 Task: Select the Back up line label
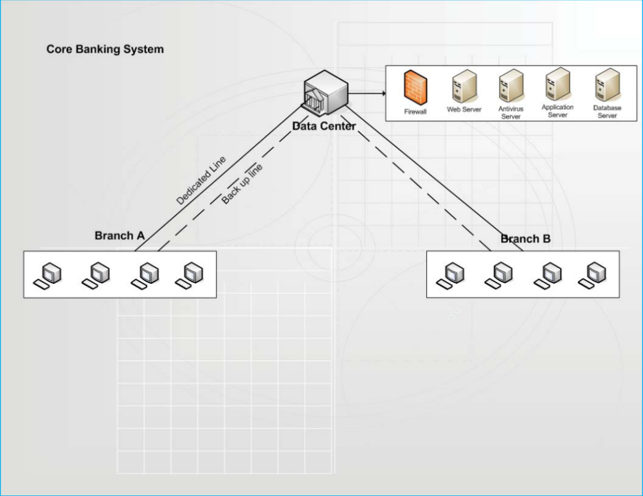pos(242,184)
